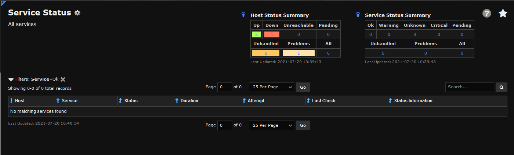The image size is (514, 155).
Task: Click the help question mark icon
Action: pos(487,14)
